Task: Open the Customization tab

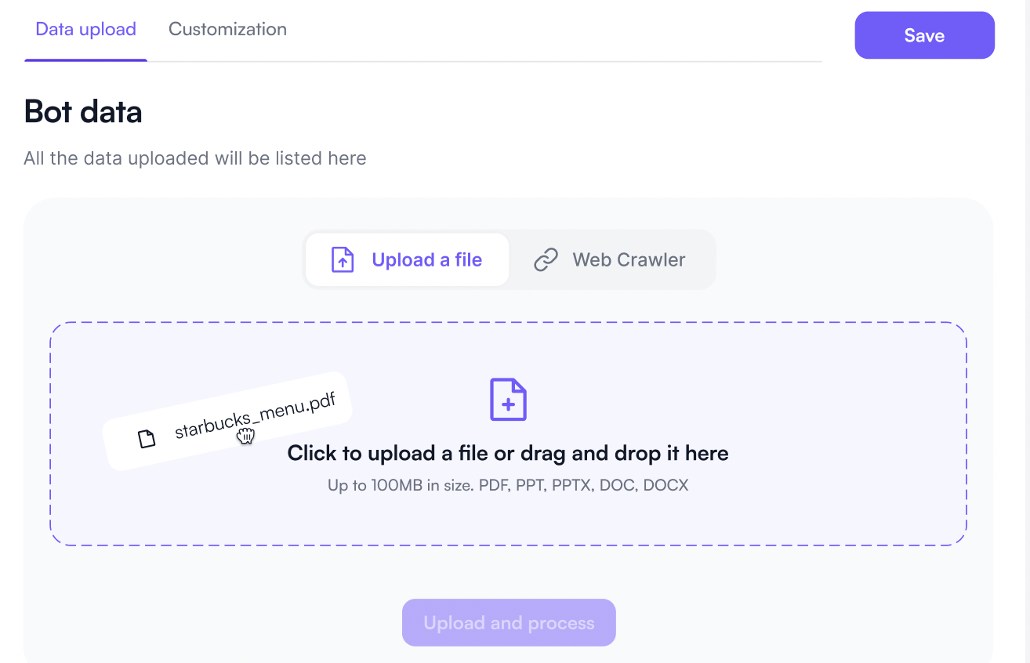Action: 227,29
